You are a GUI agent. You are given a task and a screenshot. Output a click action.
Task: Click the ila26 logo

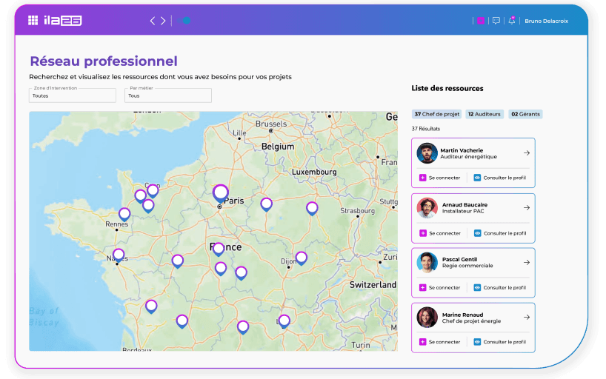(x=63, y=21)
